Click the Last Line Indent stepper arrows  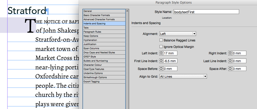coord(230,61)
